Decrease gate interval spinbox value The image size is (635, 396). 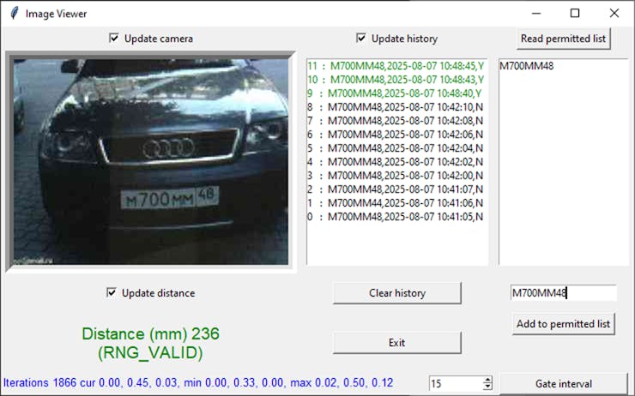(x=487, y=387)
